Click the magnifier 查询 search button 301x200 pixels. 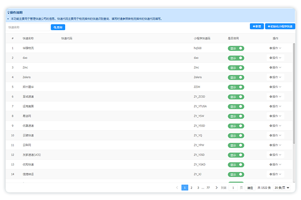[58, 27]
